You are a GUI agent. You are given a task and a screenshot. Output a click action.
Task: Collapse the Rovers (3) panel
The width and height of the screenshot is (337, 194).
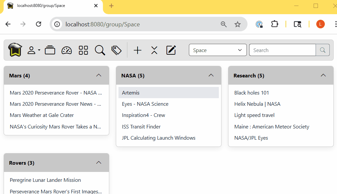[x=99, y=163]
